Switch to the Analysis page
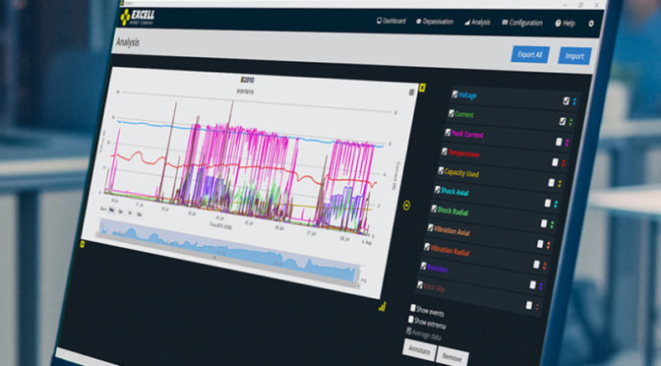This screenshot has width=661, height=366. click(x=477, y=22)
